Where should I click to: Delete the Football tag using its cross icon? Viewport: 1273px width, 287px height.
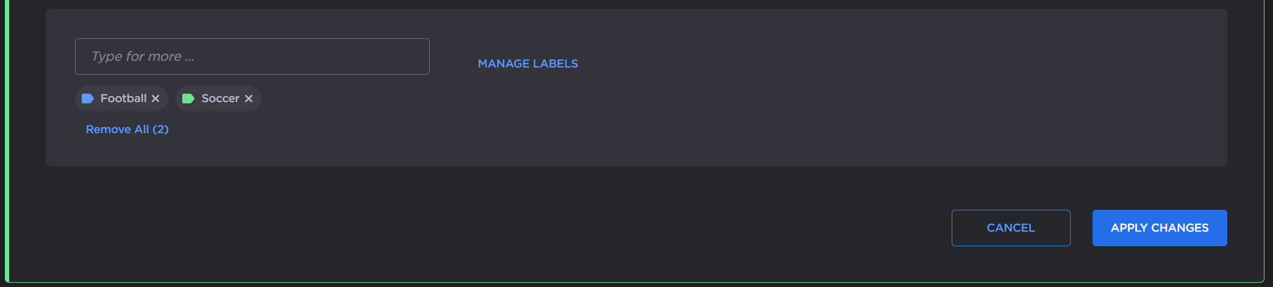[155, 99]
